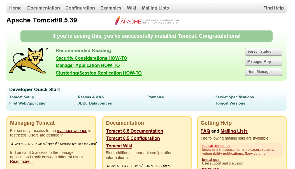Follow the Tomcat Setup link
This screenshot has height=169, width=295.
pos(22,97)
